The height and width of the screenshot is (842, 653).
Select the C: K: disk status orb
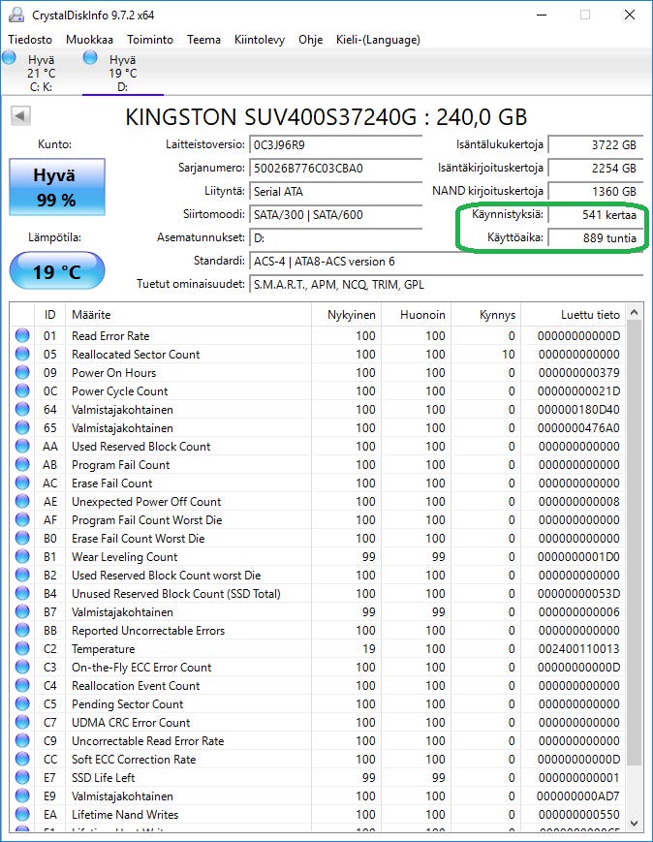(x=9, y=57)
